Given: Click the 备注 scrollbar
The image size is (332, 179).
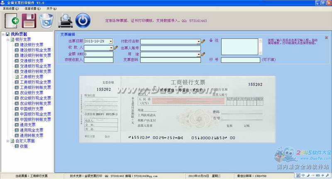Looking at the screenshot, I should pos(261,46).
